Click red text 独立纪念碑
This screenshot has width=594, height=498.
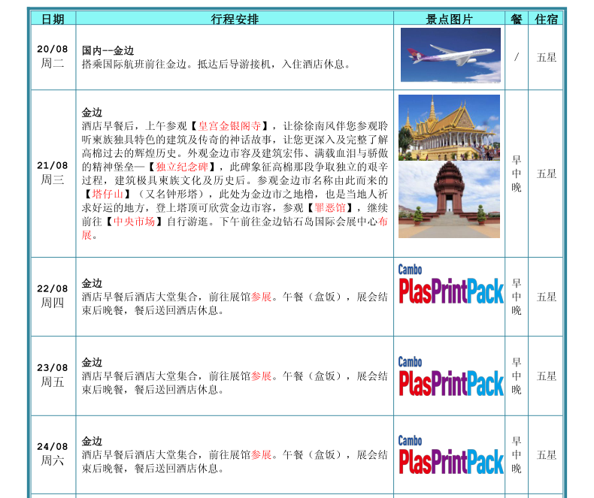pyautogui.click(x=182, y=167)
